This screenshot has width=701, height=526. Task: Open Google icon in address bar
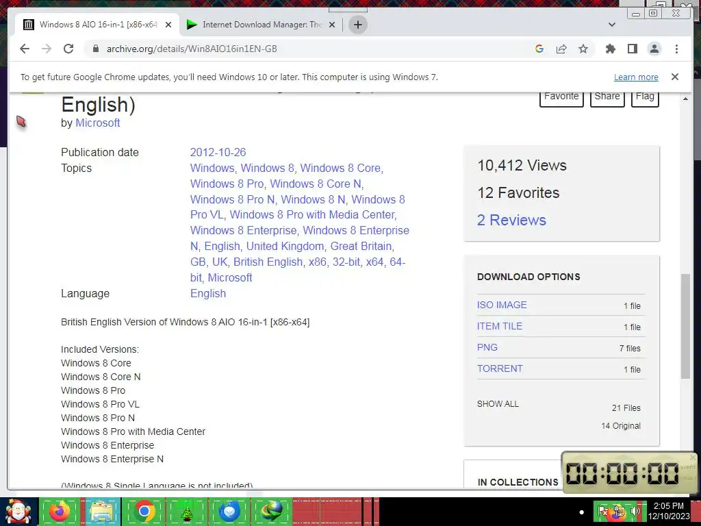click(539, 49)
